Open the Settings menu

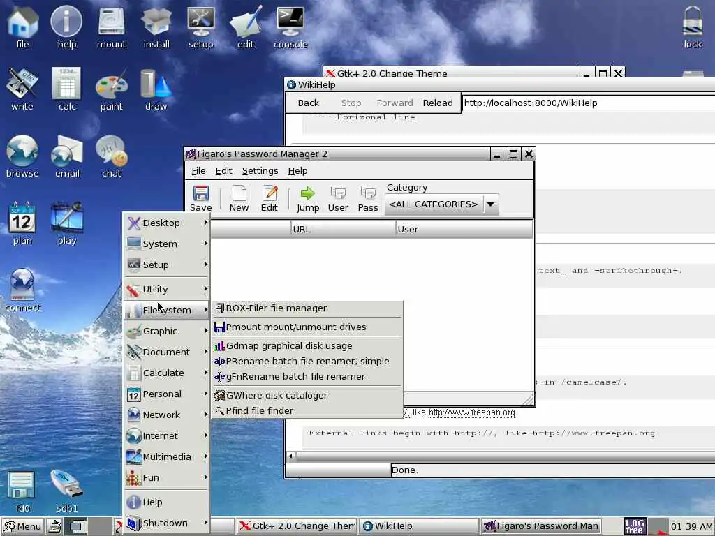(260, 170)
